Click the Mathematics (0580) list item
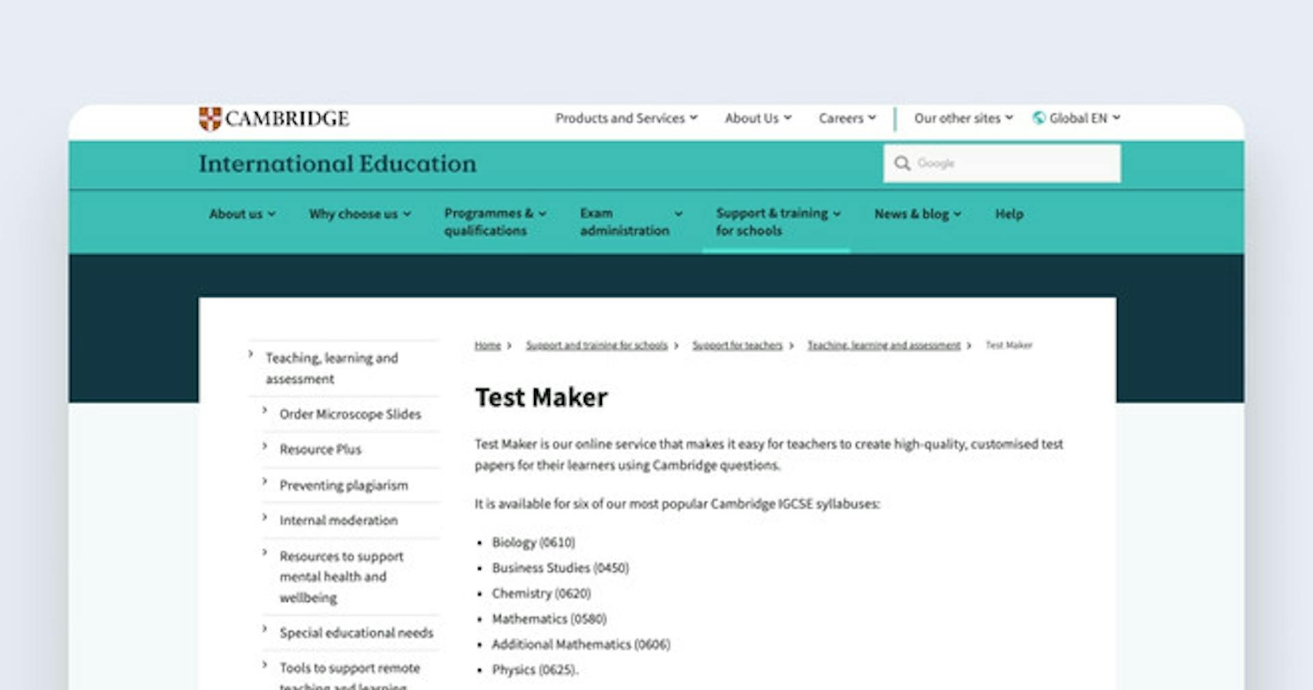1313x690 pixels. [x=549, y=619]
